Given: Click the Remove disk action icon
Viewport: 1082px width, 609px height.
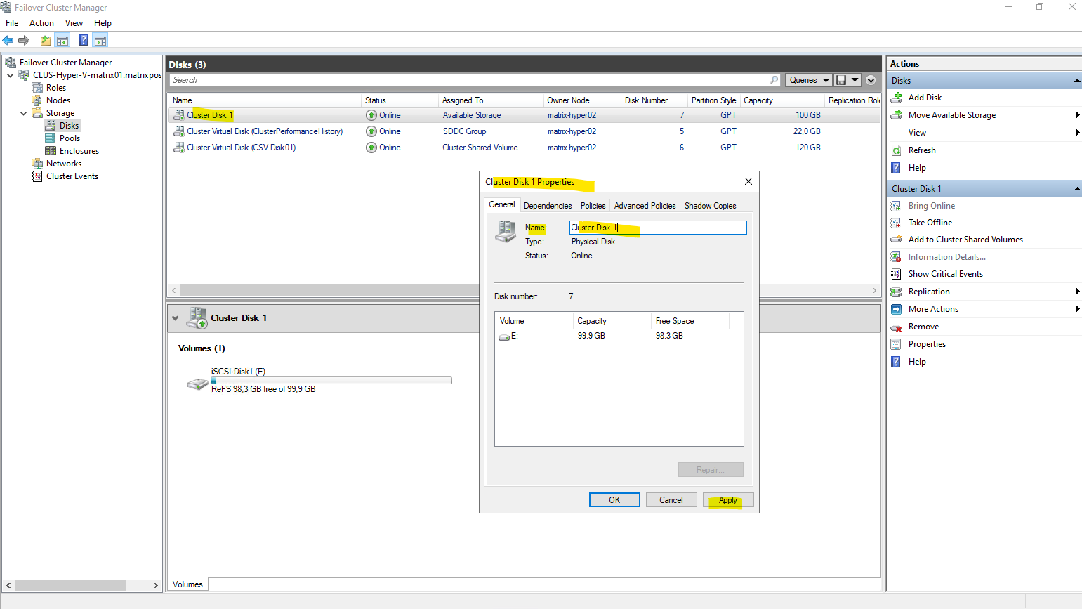Looking at the screenshot, I should [897, 327].
